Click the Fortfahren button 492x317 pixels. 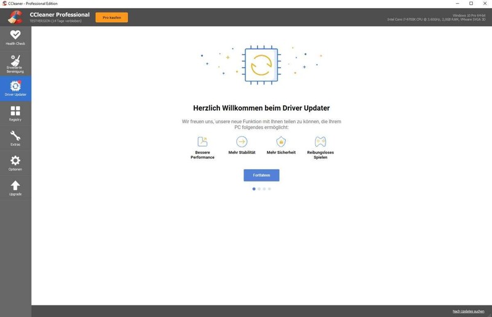[x=261, y=175]
